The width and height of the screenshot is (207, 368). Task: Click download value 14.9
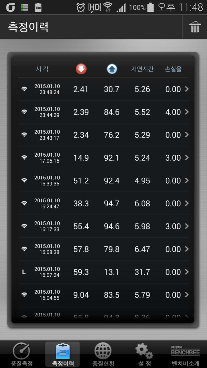tap(81, 158)
